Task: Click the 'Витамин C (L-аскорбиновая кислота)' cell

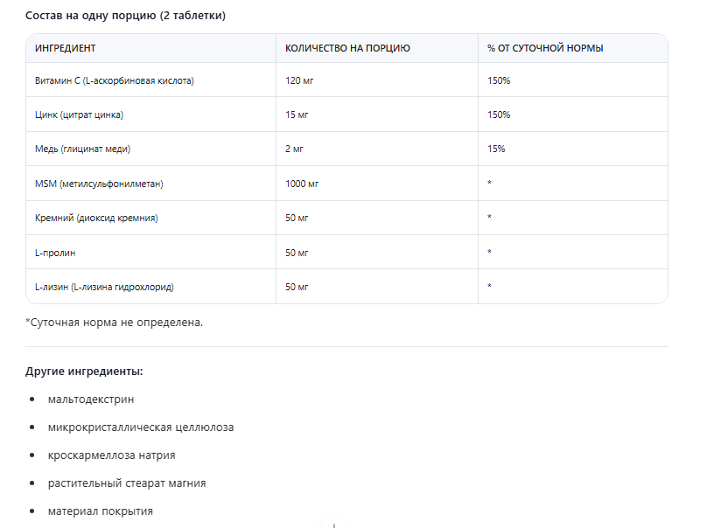Action: 115,80
